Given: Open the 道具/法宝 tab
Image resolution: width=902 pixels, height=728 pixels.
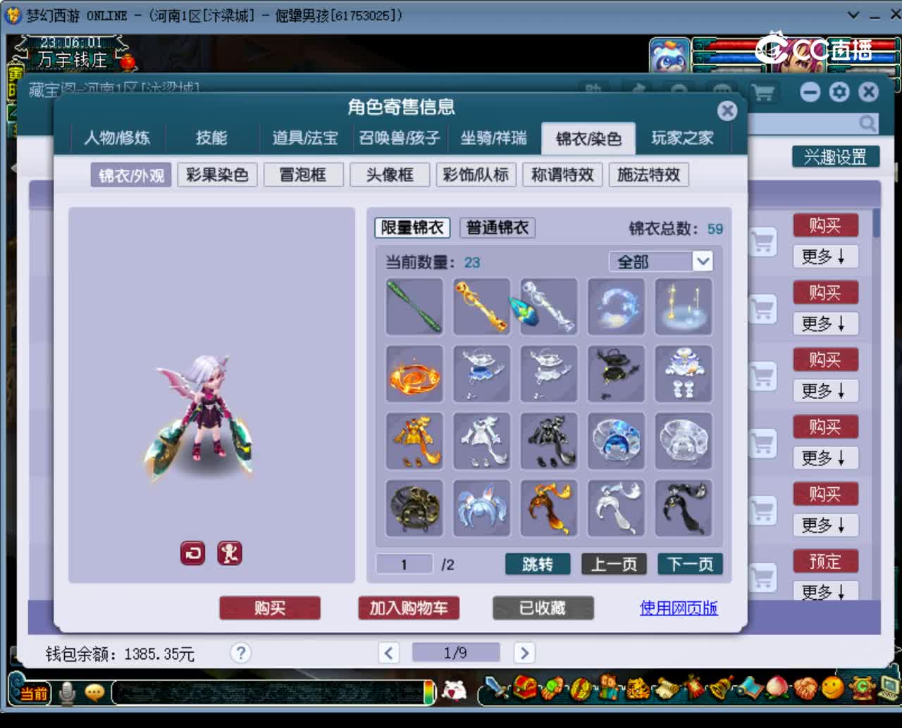Looking at the screenshot, I should point(305,138).
